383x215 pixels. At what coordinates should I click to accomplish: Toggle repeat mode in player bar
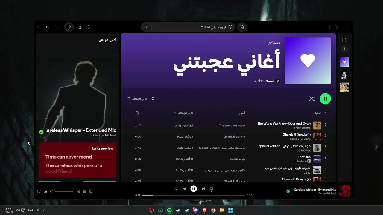click(x=211, y=189)
